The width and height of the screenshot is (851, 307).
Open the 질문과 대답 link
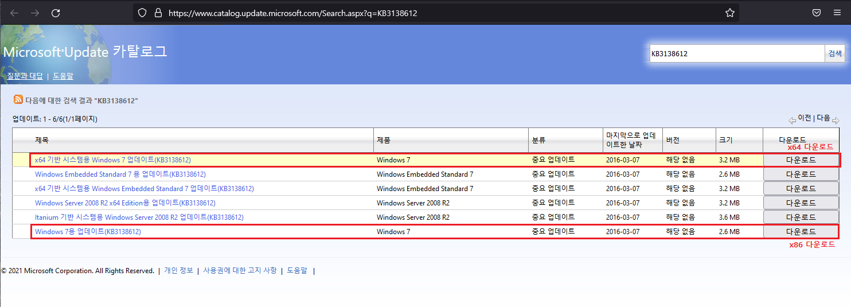[25, 76]
